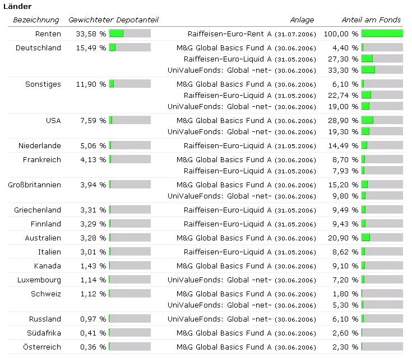This screenshot has height=359, width=412.
Task: Open the M&G Global Basics Fund in the Australien row
Action: coord(224,238)
